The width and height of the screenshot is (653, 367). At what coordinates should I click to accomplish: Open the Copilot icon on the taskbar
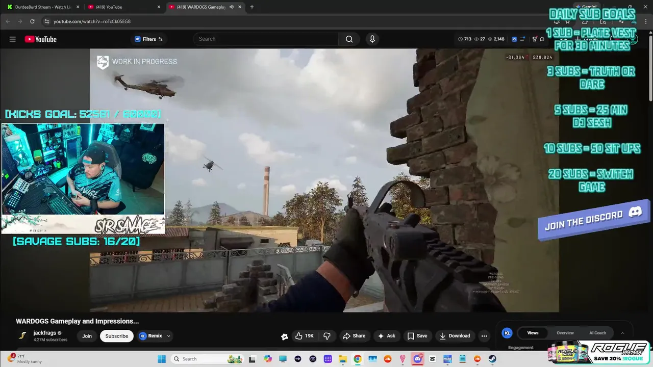coord(268,359)
